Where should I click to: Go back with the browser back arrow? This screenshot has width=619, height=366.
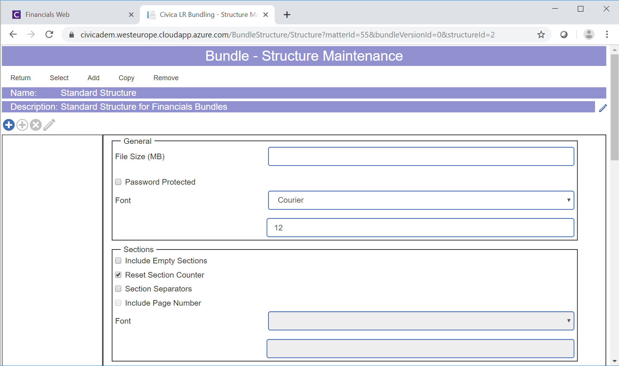(x=13, y=34)
